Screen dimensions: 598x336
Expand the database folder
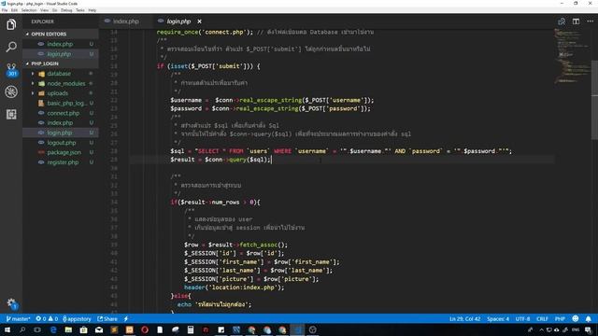click(x=61, y=74)
